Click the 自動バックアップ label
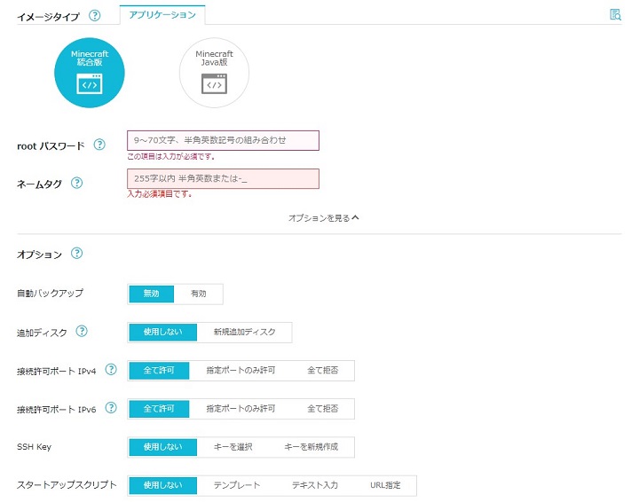This screenshot has width=639, height=502. 50,294
